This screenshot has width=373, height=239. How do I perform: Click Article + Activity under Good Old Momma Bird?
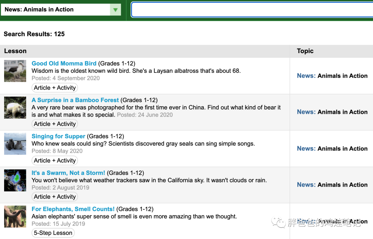coord(55,88)
